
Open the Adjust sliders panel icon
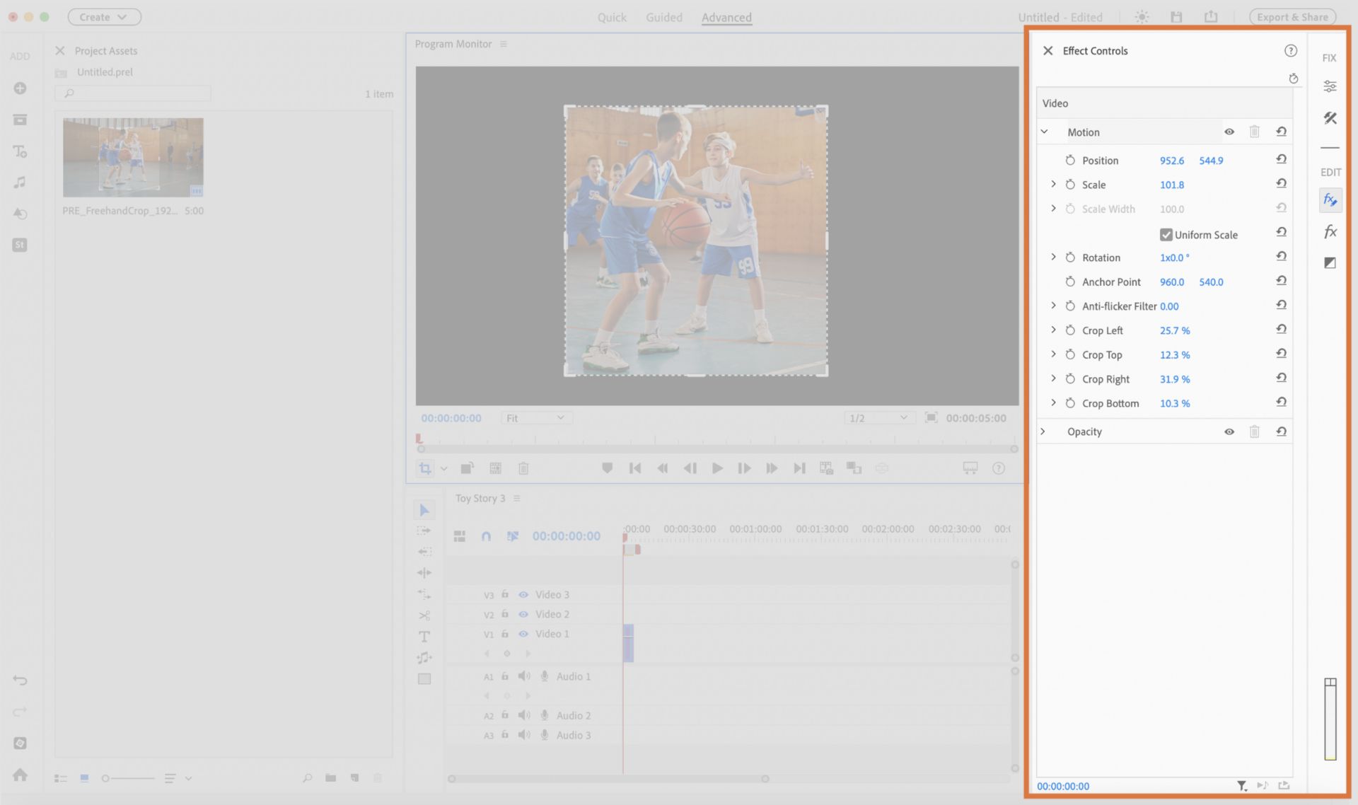point(1330,86)
